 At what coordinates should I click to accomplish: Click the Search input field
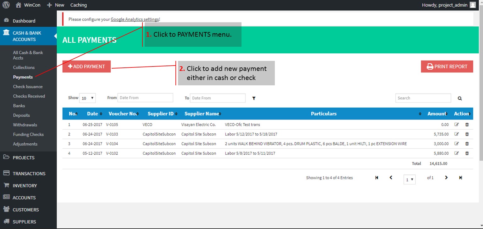click(423, 98)
